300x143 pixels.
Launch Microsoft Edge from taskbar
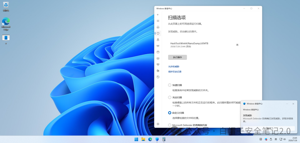[150, 139]
